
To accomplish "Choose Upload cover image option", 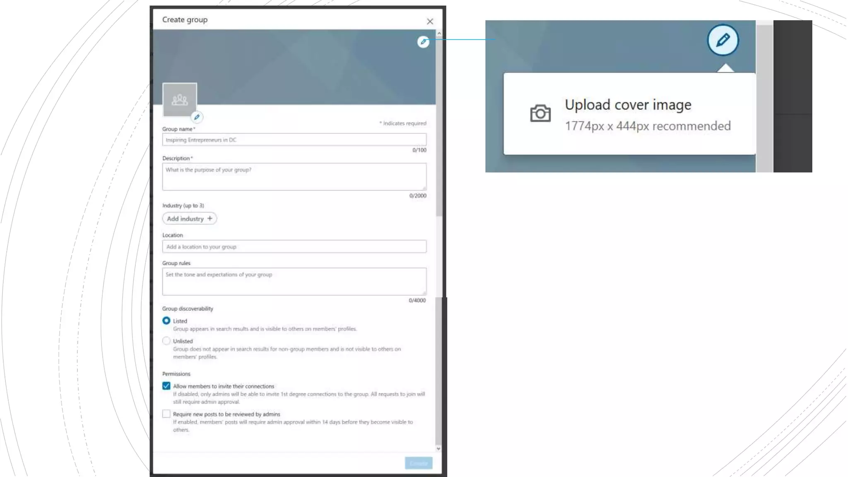I will pyautogui.click(x=628, y=105).
